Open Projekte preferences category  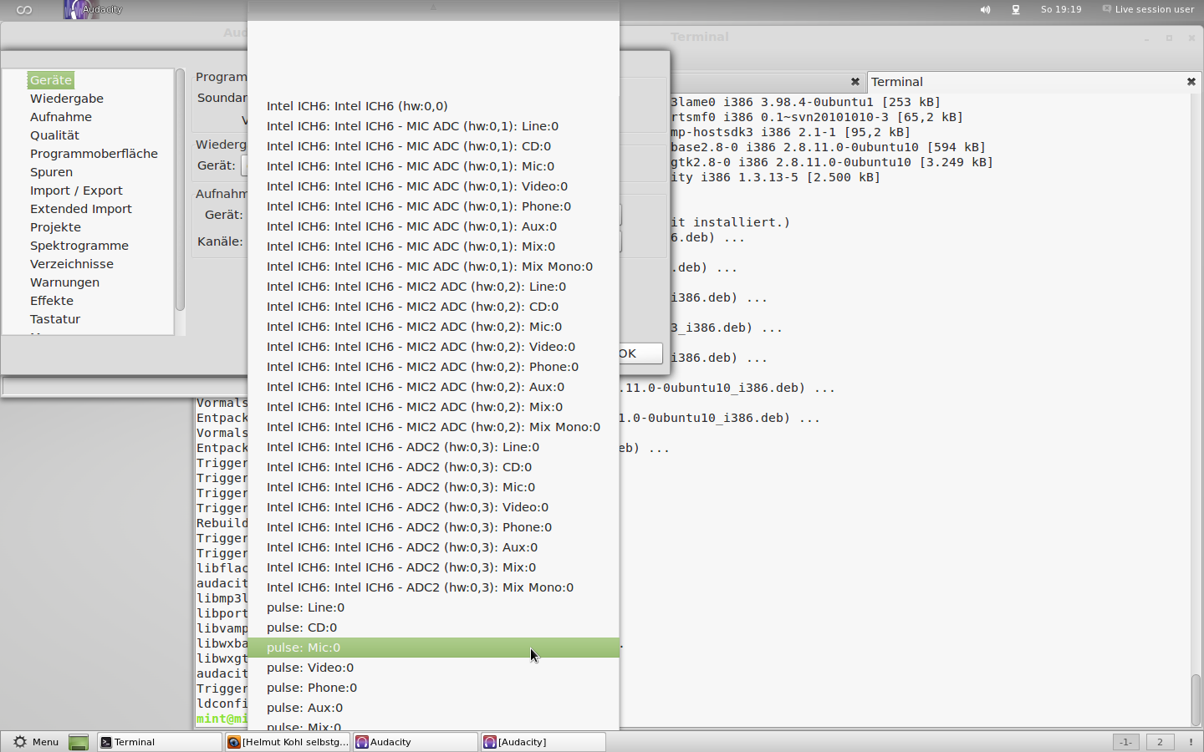(55, 227)
